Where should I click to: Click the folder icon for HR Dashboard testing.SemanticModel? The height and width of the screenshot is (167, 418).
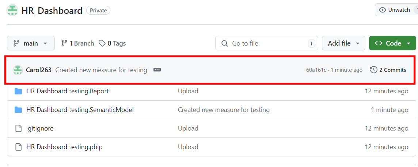point(18,110)
